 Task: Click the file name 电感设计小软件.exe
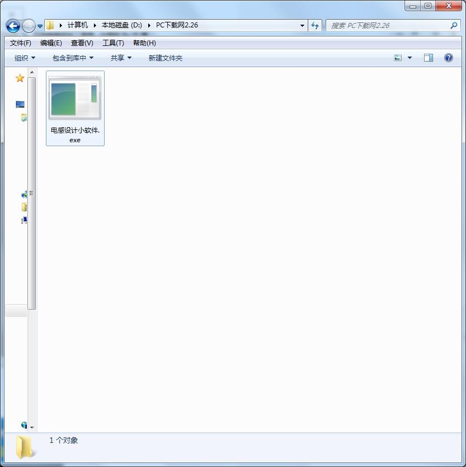(75, 135)
